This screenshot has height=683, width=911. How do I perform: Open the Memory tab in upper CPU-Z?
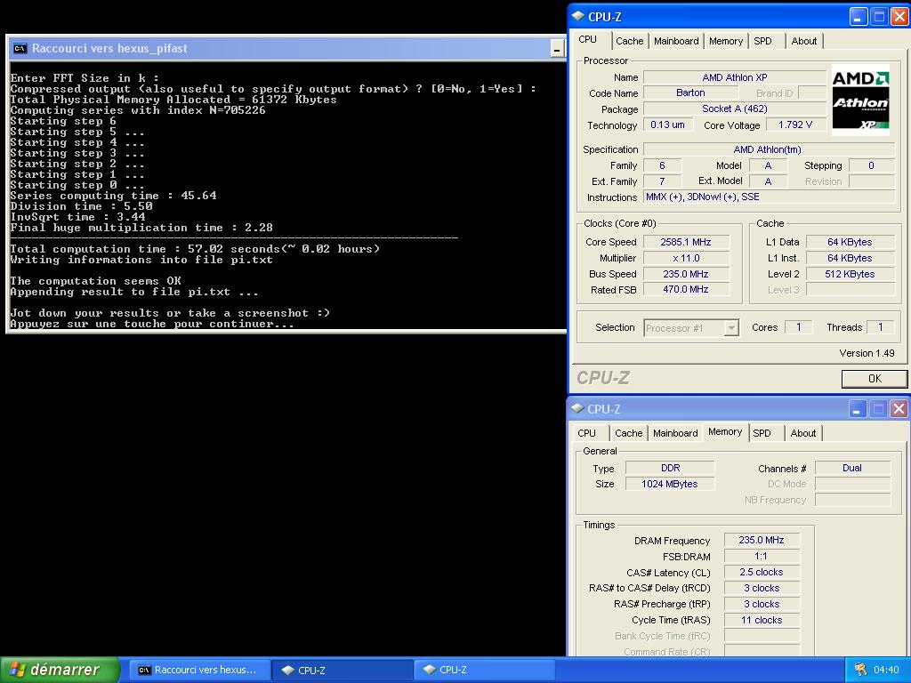(x=726, y=41)
